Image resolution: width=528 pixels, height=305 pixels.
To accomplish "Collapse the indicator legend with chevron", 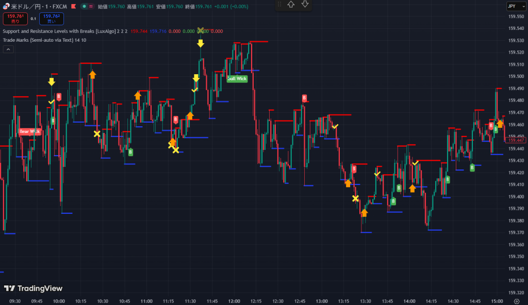I will tap(8, 49).
